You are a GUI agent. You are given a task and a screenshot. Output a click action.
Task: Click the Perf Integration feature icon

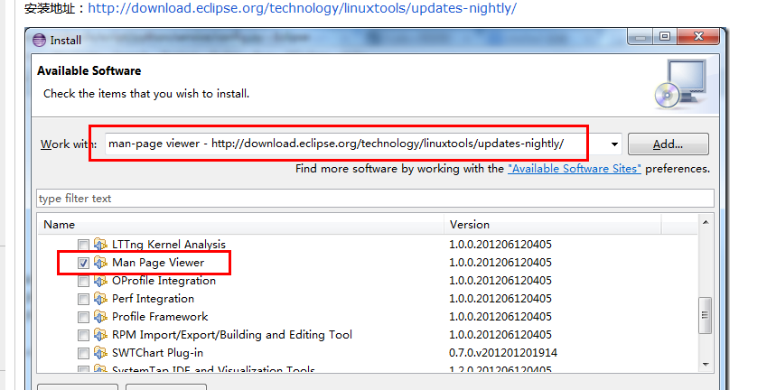[100, 299]
